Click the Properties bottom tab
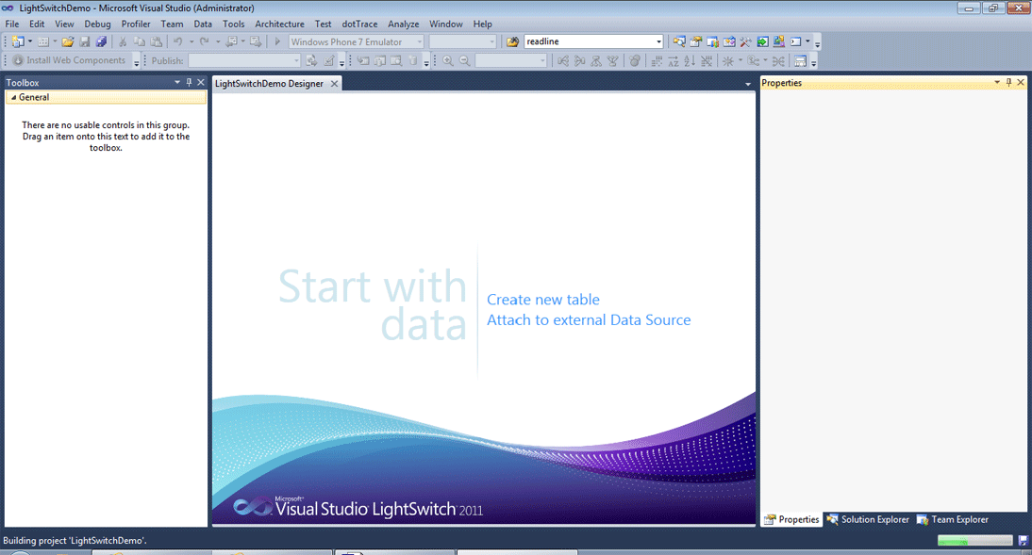 [x=791, y=519]
